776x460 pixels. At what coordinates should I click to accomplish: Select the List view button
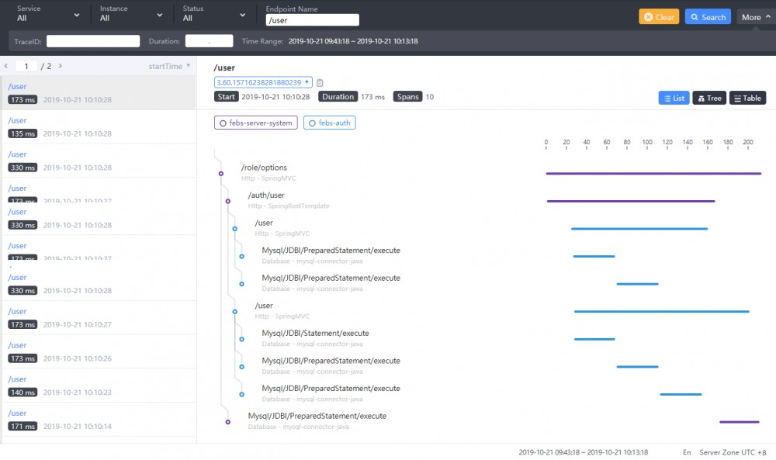674,99
